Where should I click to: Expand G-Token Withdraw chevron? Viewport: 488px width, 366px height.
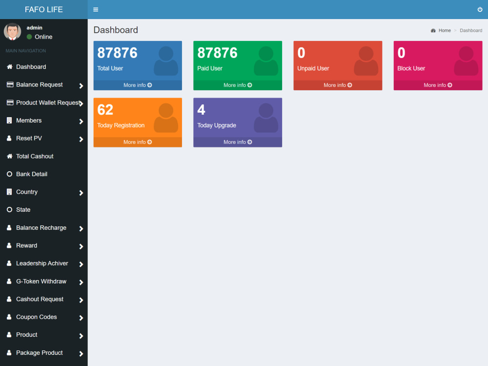[x=81, y=282]
